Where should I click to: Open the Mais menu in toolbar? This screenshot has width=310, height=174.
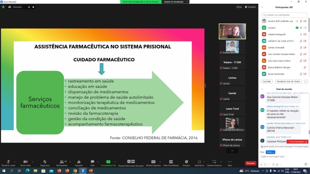(230, 163)
